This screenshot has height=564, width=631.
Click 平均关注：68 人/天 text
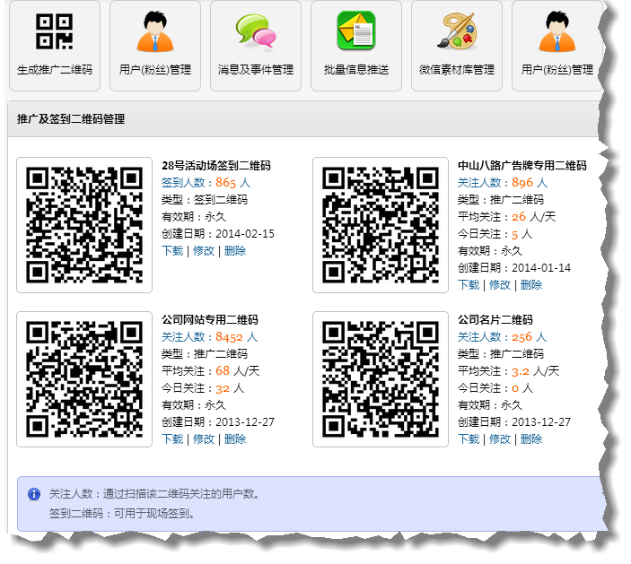[x=210, y=371]
